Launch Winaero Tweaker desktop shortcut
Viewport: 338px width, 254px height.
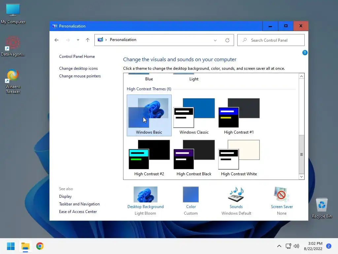coord(13,81)
